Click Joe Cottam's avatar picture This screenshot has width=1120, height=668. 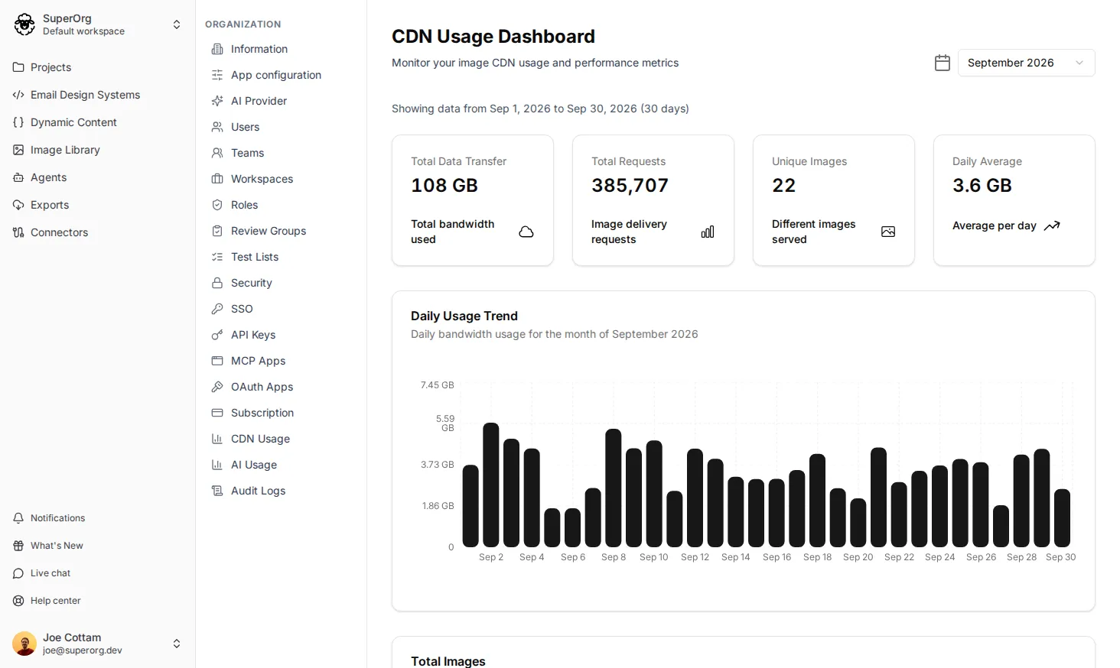[x=24, y=644]
